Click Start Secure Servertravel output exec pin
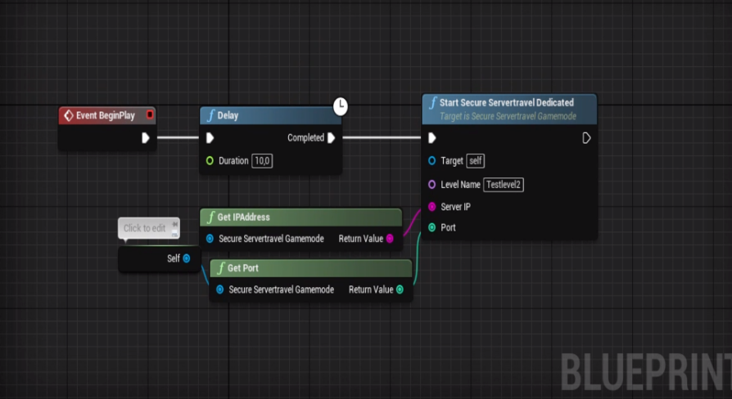Image resolution: width=732 pixels, height=399 pixels. tap(586, 138)
